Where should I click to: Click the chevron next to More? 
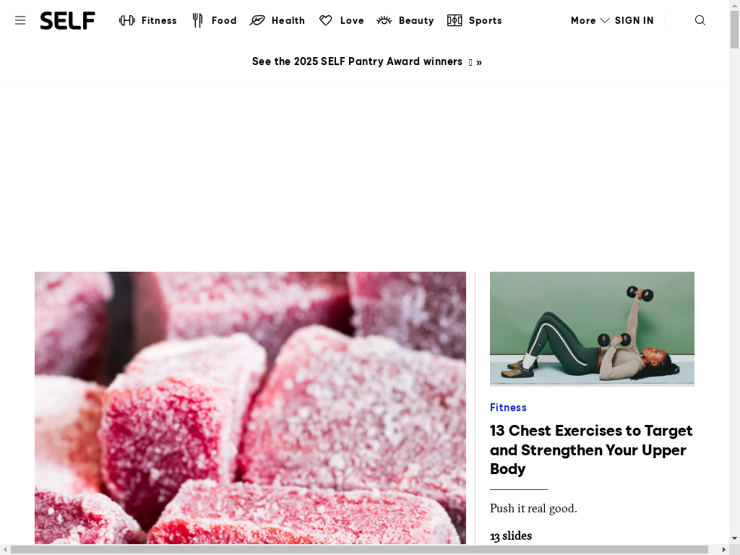pyautogui.click(x=605, y=21)
